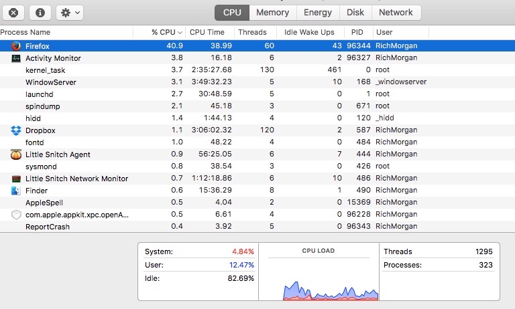
Task: Open the Energy tab
Action: point(318,13)
